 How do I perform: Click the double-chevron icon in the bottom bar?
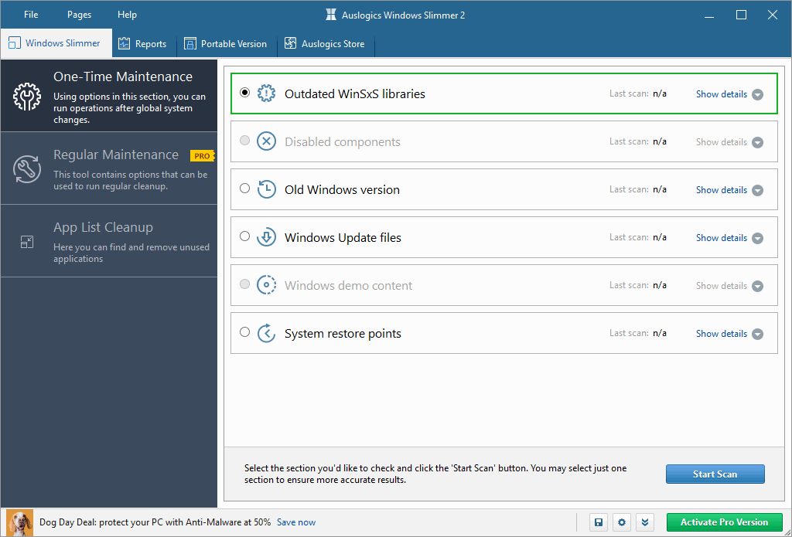point(647,522)
